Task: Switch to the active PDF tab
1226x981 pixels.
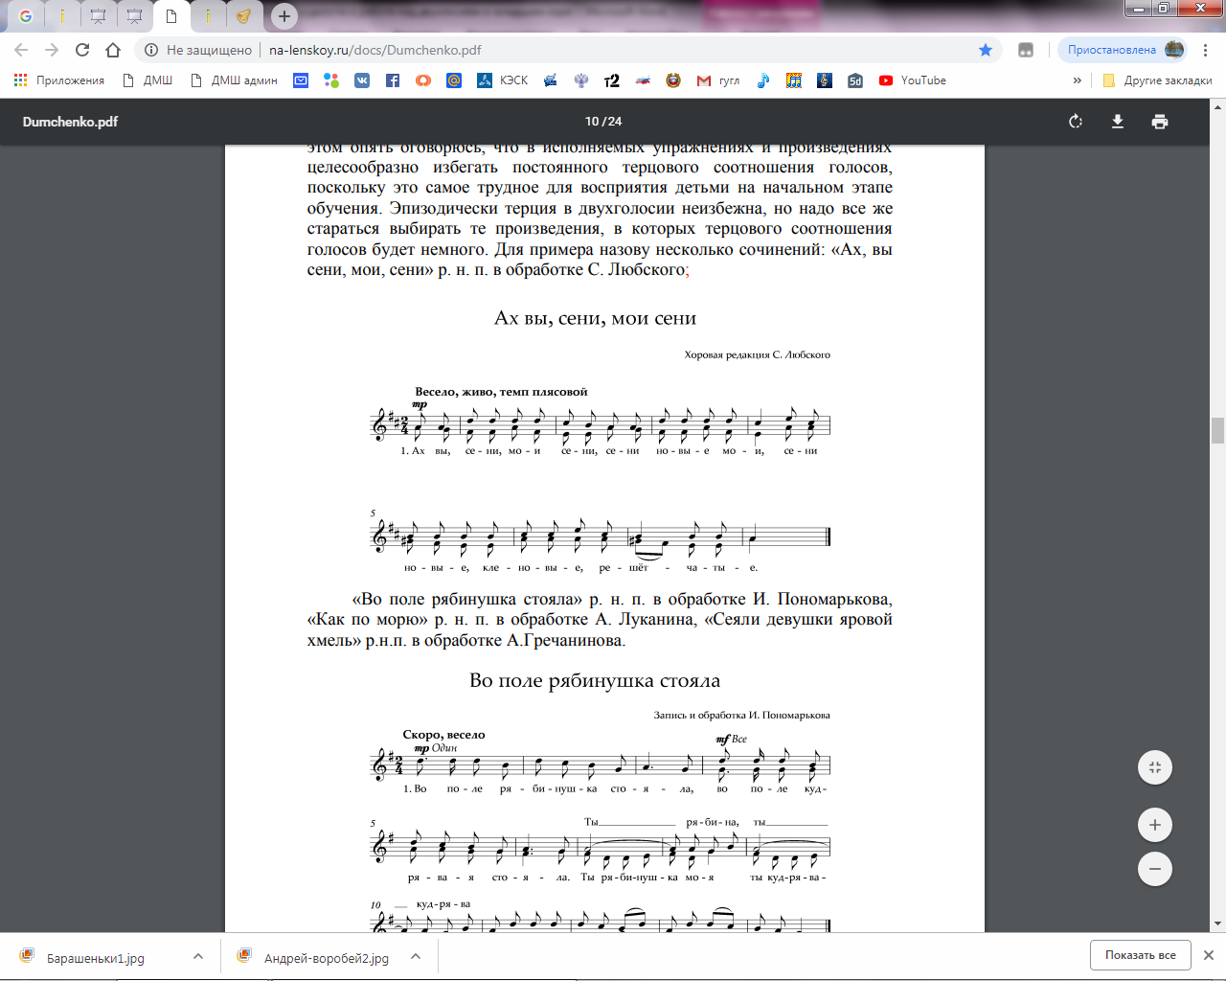Action: pos(171,15)
